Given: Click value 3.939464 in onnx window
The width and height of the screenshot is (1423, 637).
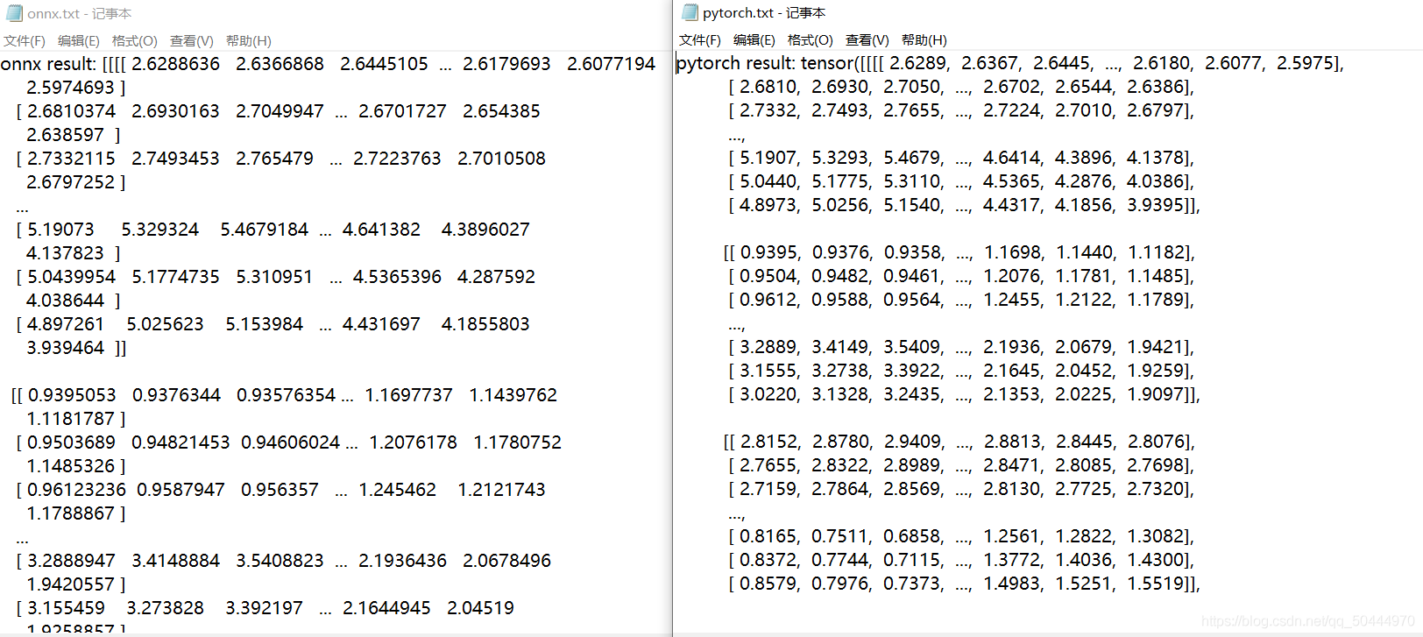Looking at the screenshot, I should (x=65, y=348).
